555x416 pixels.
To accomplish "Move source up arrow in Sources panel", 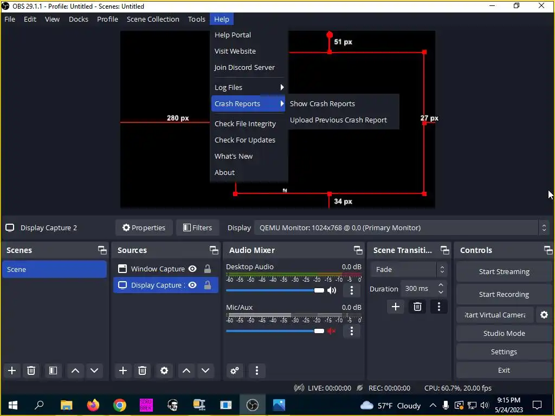I will 186,370.
